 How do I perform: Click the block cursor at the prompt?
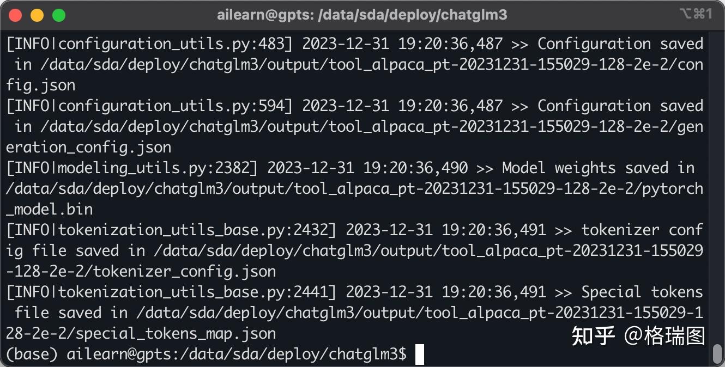tap(419, 354)
